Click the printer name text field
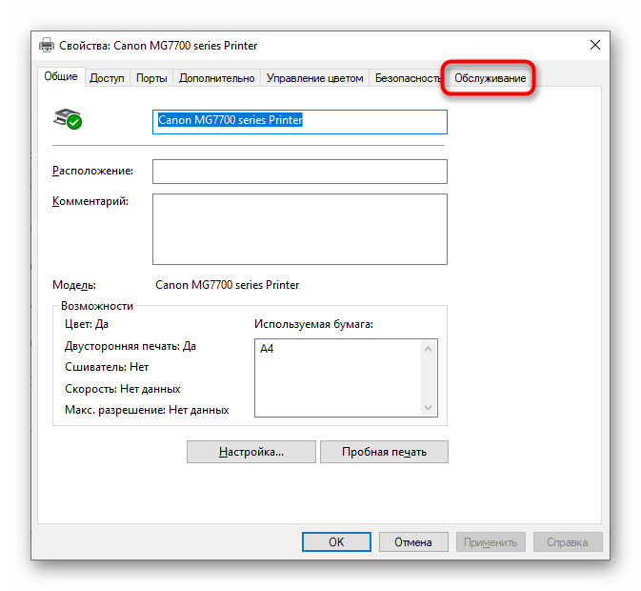The height and width of the screenshot is (591, 641). (299, 121)
